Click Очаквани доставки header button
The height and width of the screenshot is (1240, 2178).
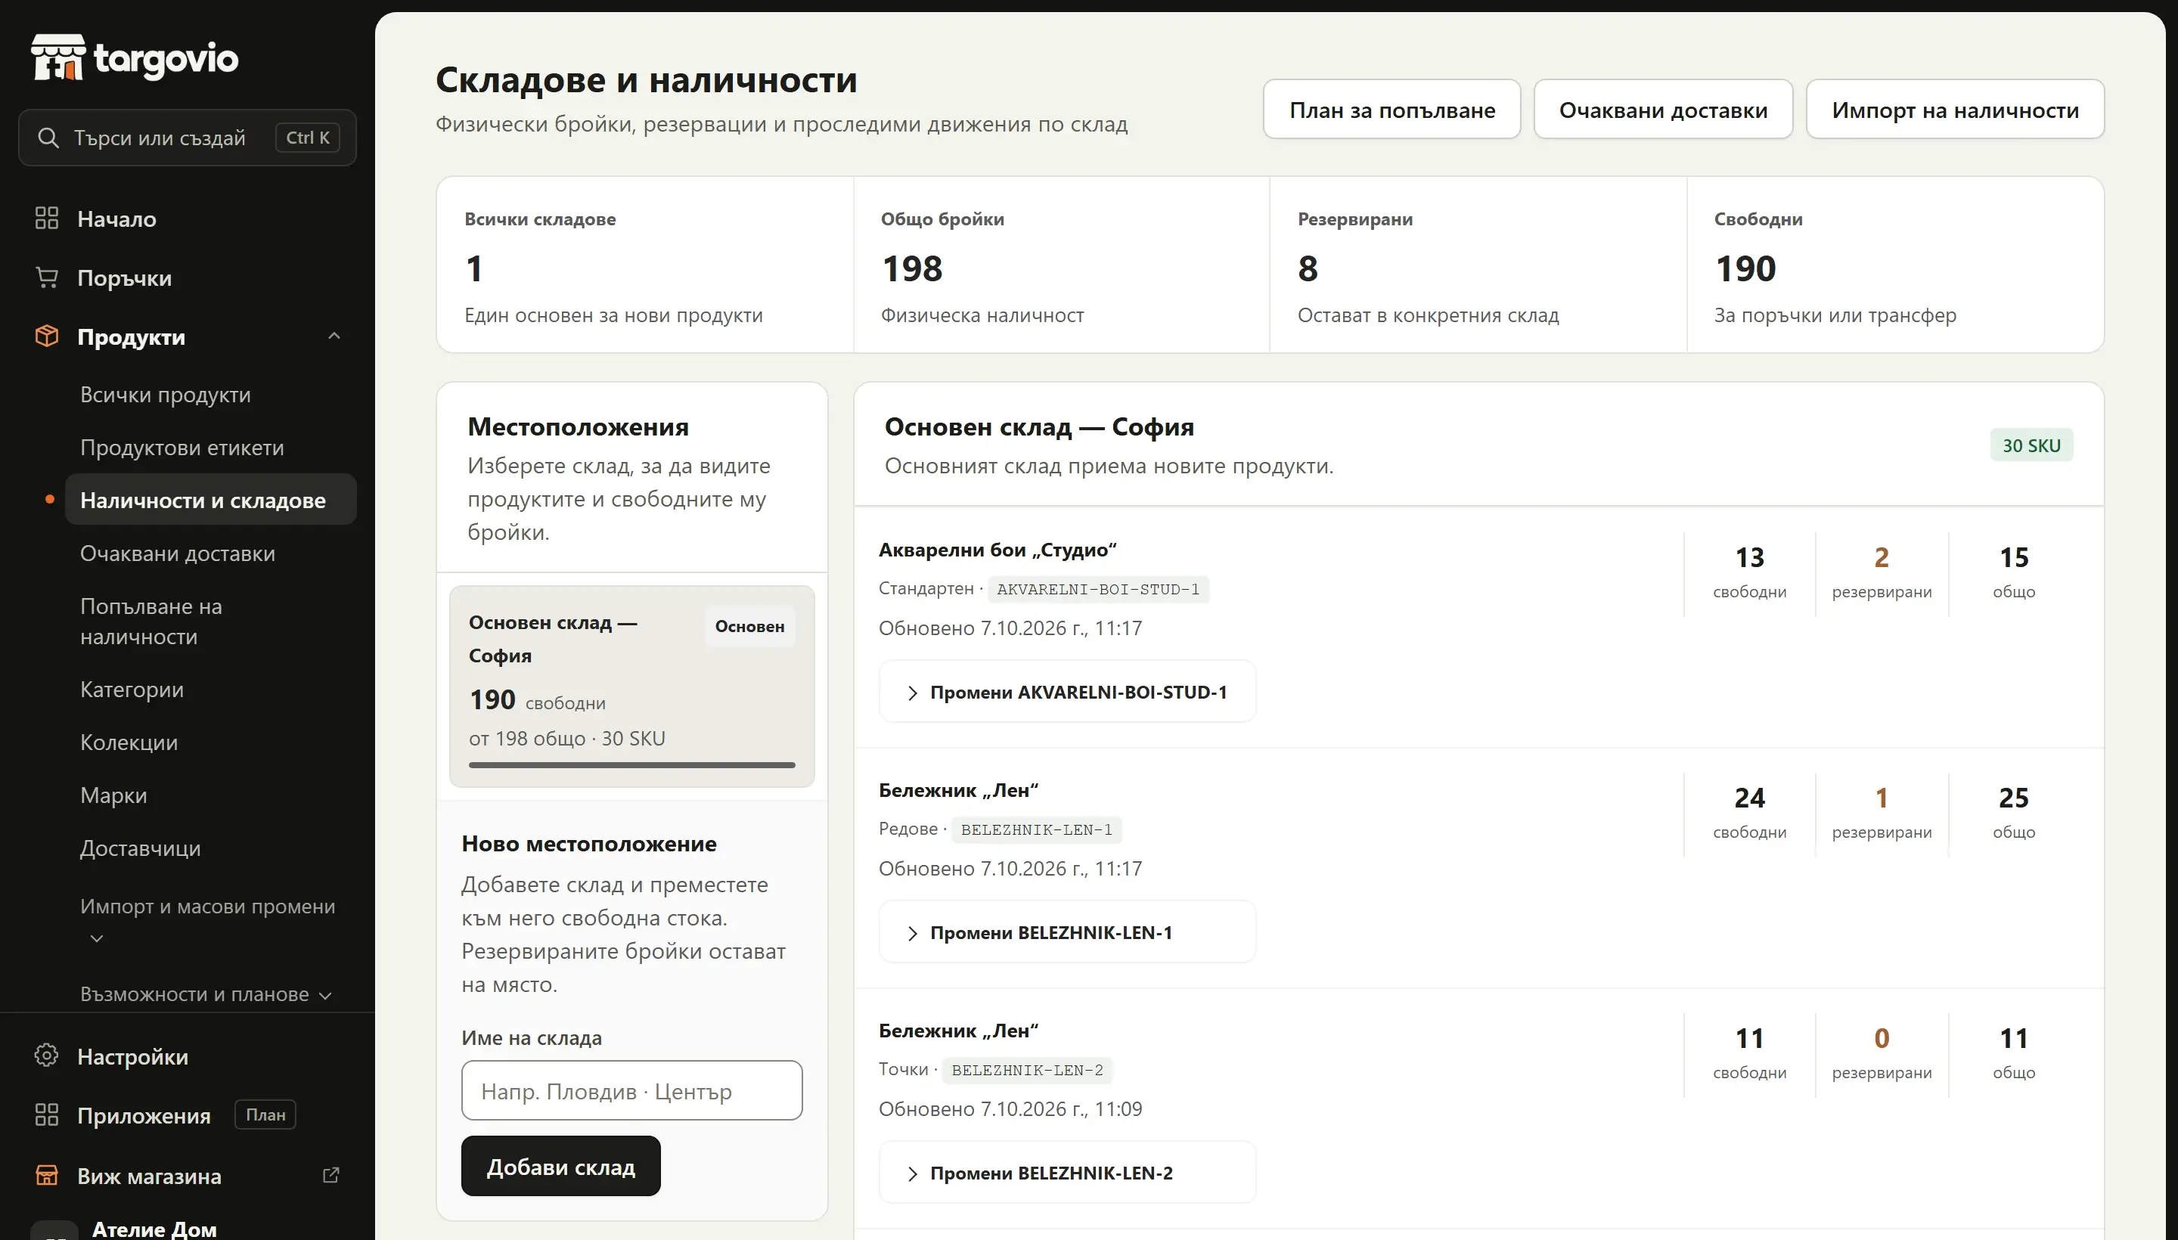click(x=1663, y=109)
